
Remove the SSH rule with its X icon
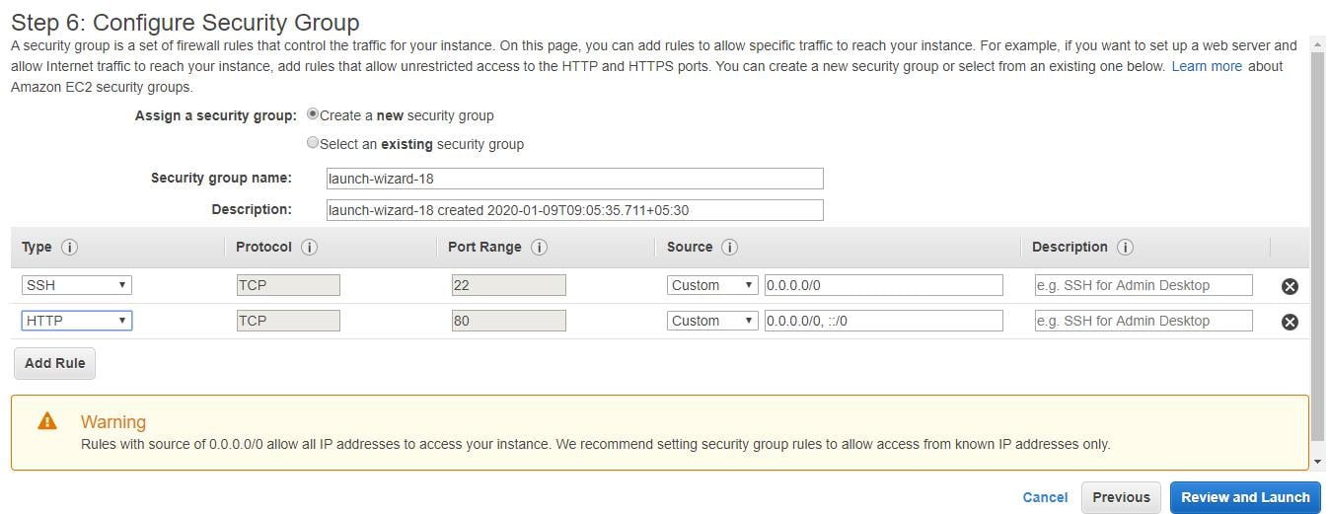pyautogui.click(x=1290, y=286)
